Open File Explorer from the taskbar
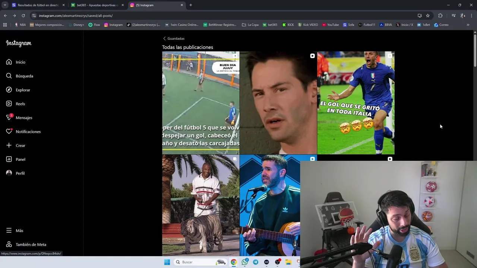Viewport: 477px width, 268px height. [x=288, y=262]
